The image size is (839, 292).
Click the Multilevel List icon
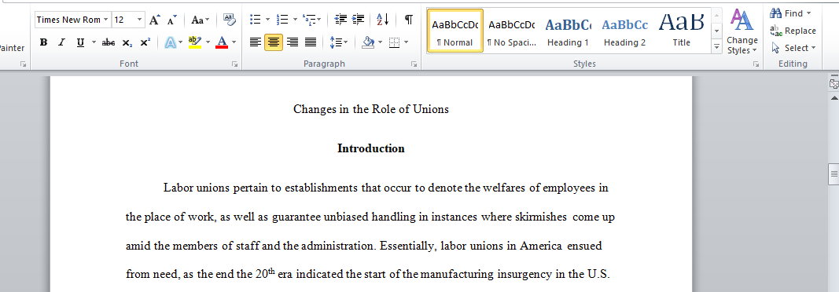point(309,20)
